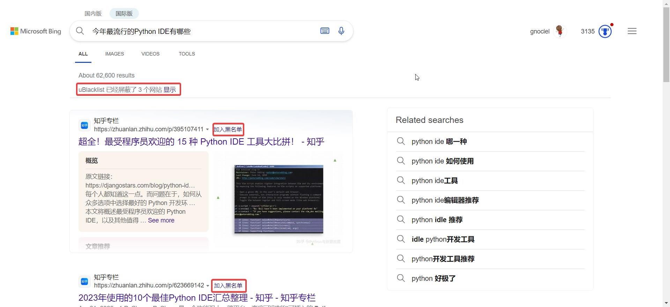Screen dimensions: 670x307
Task: Click the gnociel username
Action: 539,31
